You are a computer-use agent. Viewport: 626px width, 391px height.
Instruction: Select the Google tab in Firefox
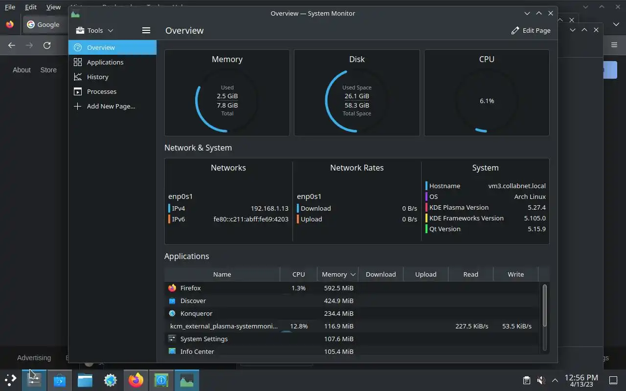click(x=45, y=24)
